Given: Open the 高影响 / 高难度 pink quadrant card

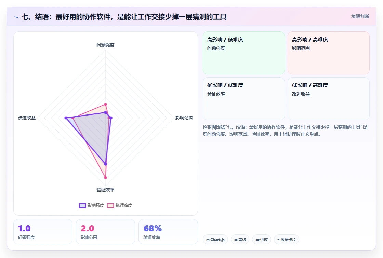Looking at the screenshot, I should pos(329,53).
